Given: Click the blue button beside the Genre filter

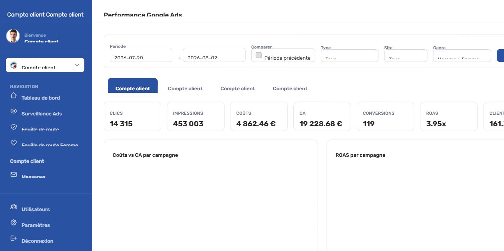Looking at the screenshot, I should click(500, 56).
